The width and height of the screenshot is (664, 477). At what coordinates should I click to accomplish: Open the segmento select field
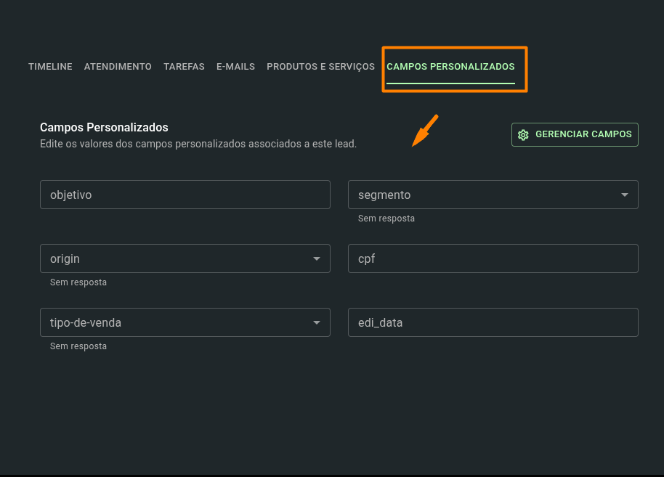coord(493,195)
